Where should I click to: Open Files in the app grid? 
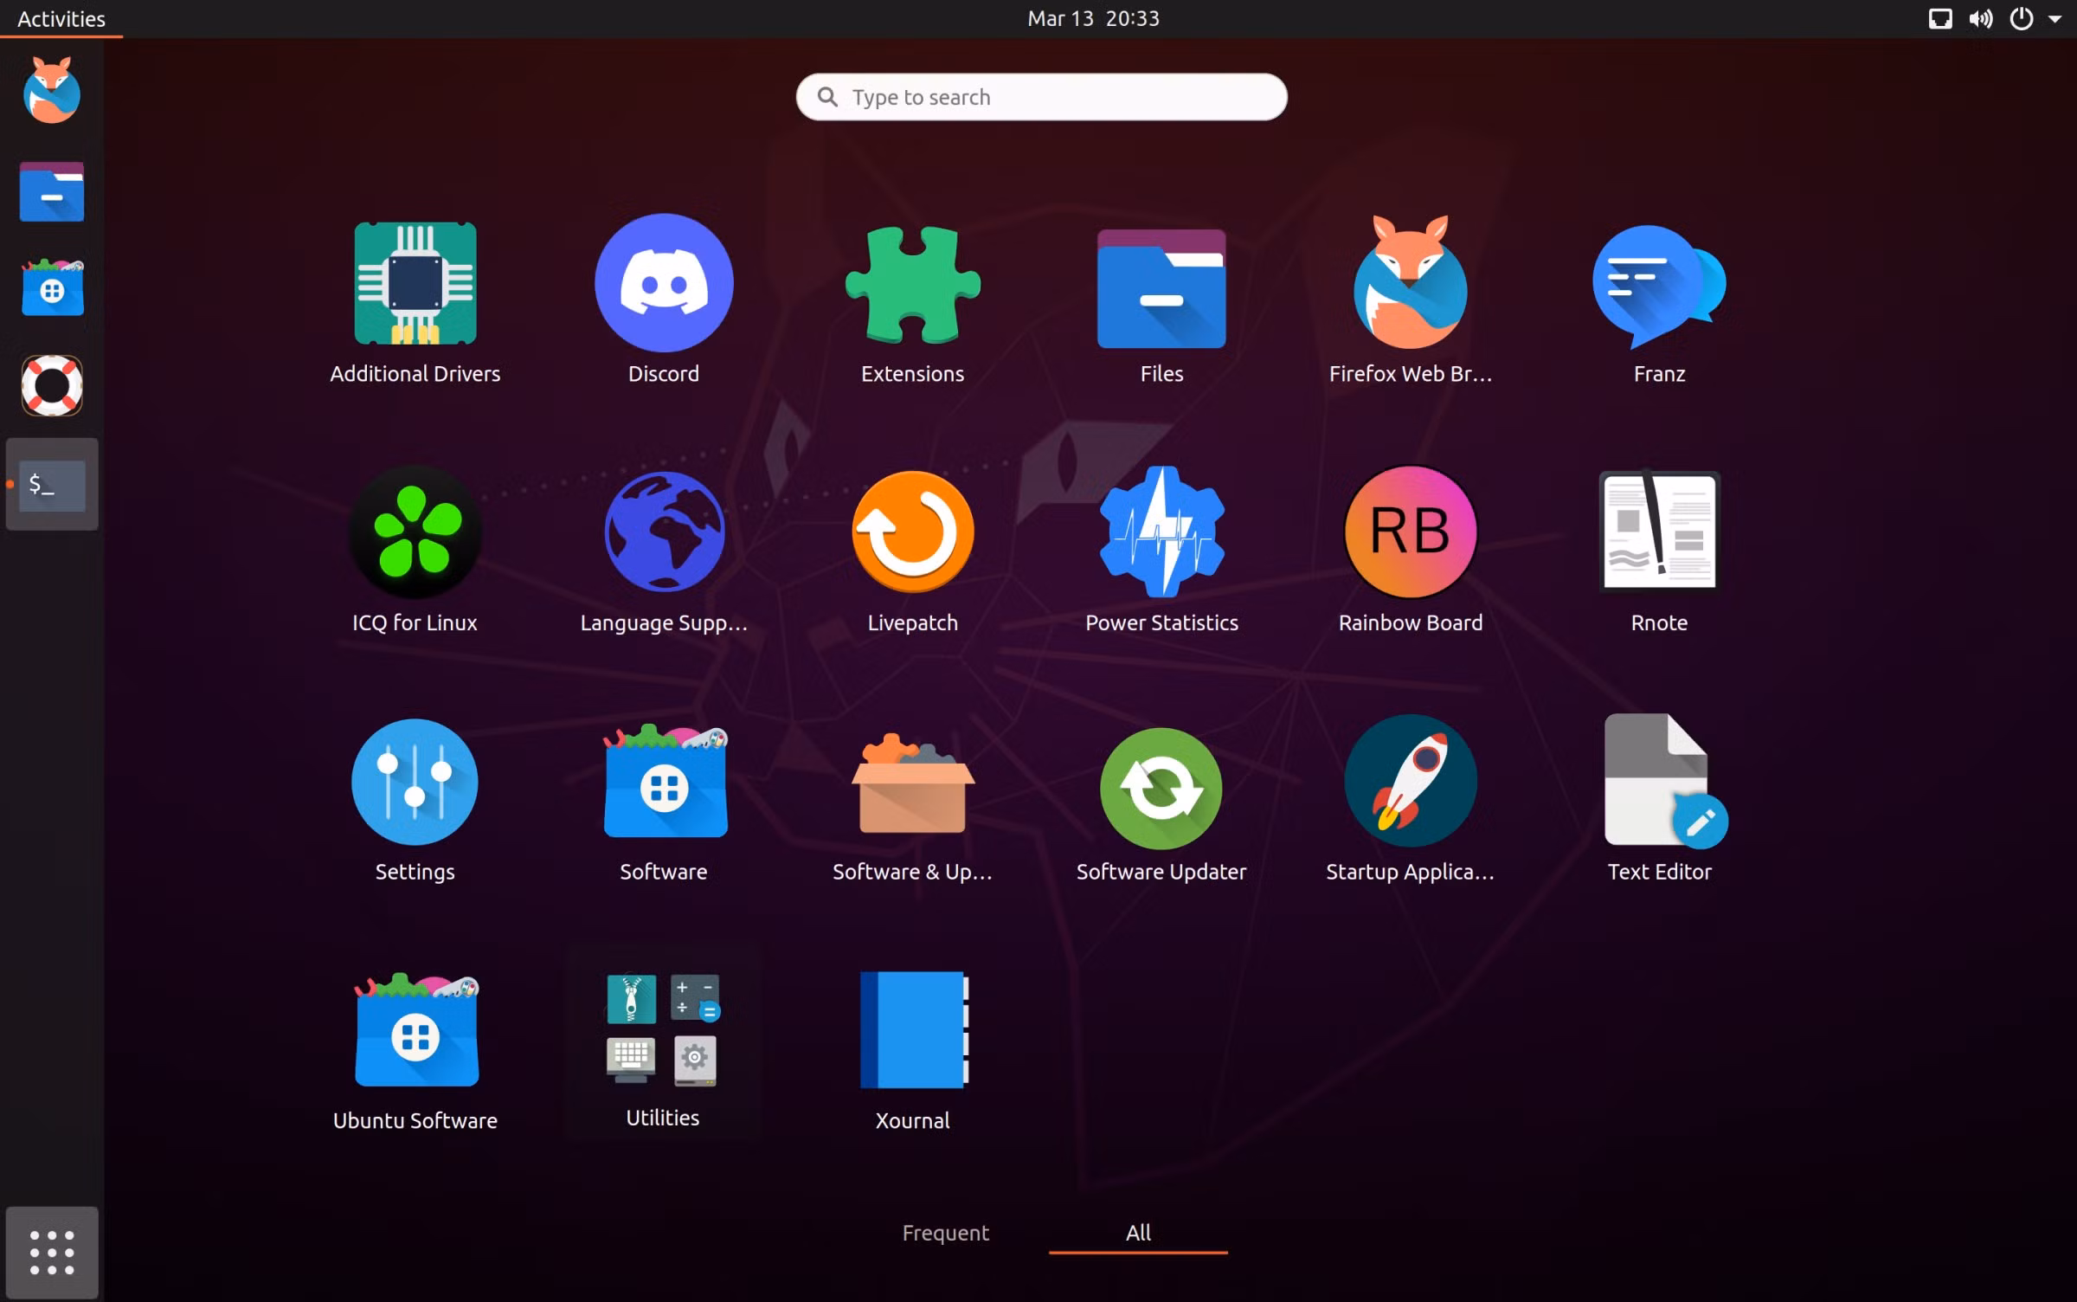click(1161, 288)
